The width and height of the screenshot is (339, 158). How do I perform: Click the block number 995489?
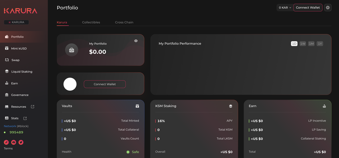click(x=16, y=132)
